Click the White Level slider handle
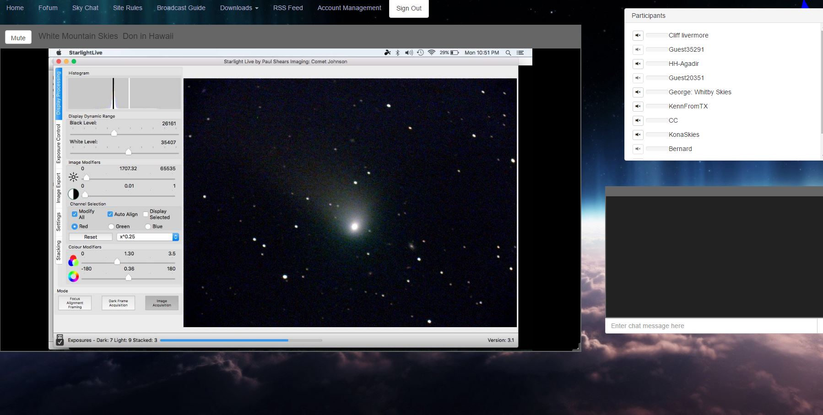 pyautogui.click(x=129, y=152)
